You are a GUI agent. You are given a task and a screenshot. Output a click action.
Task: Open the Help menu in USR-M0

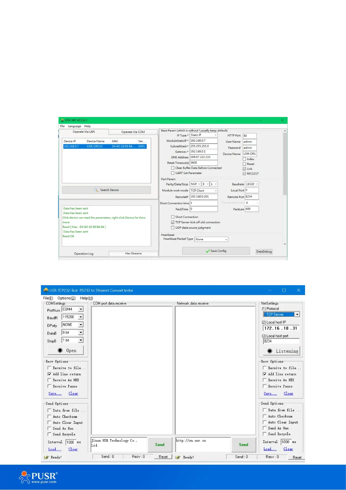pos(87,126)
